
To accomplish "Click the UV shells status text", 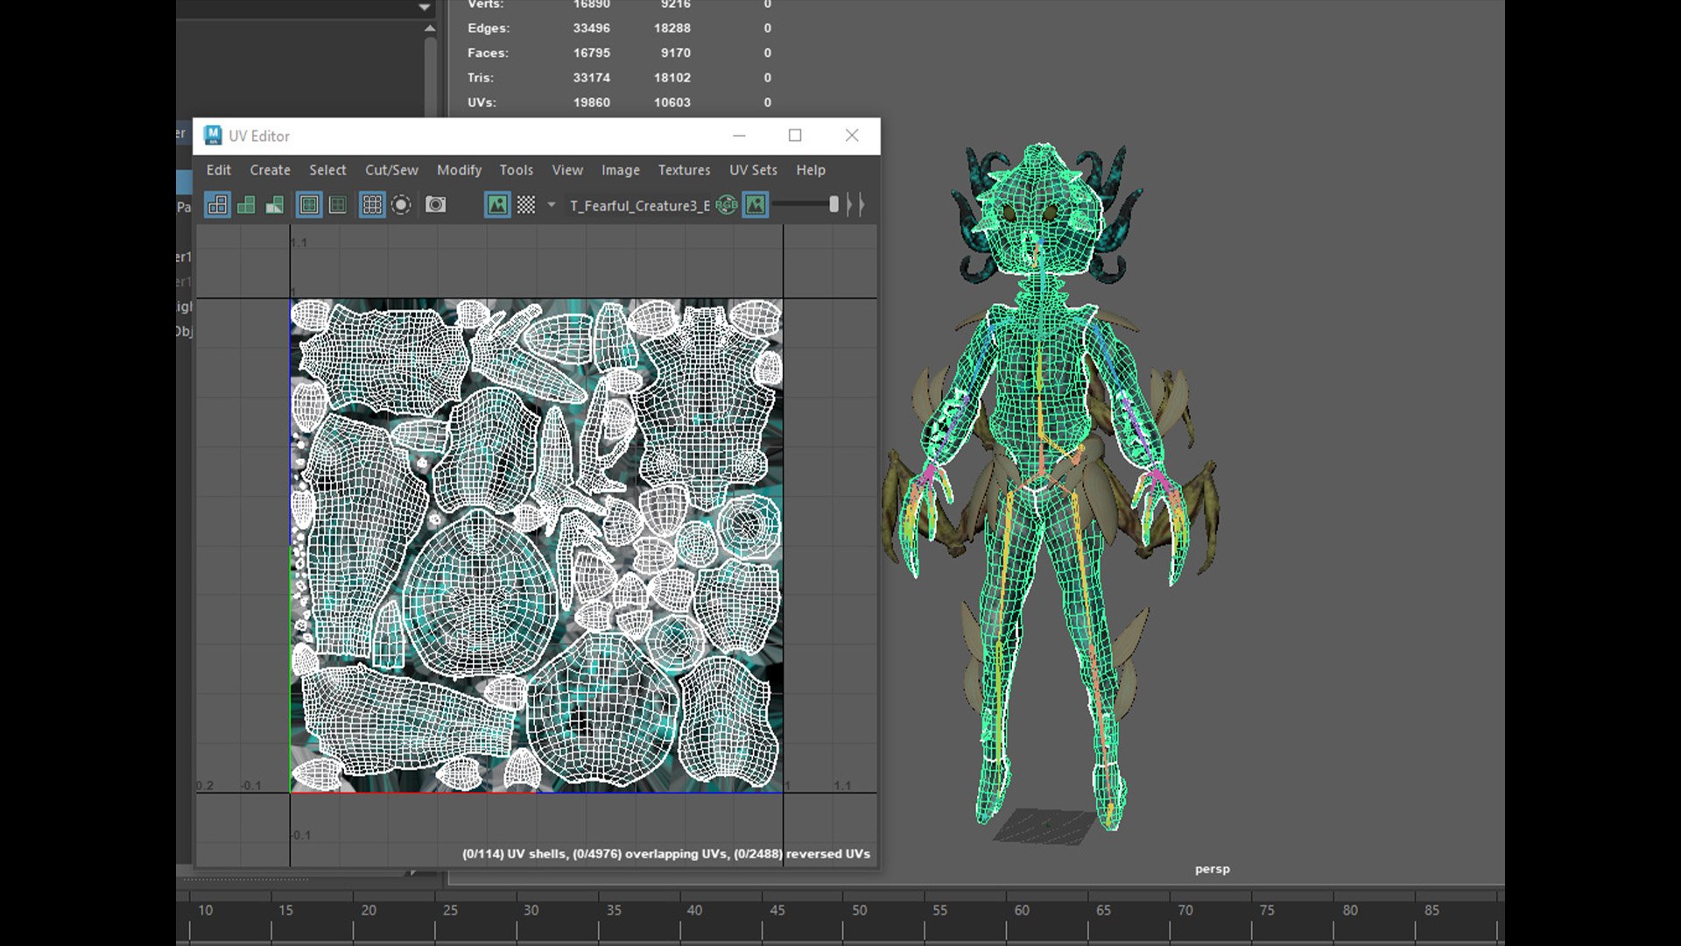I will [666, 853].
